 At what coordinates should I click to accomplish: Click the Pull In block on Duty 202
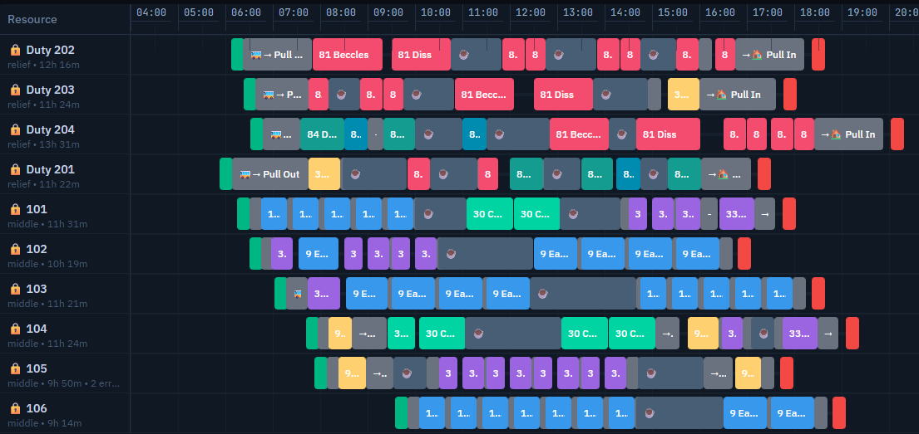[769, 55]
